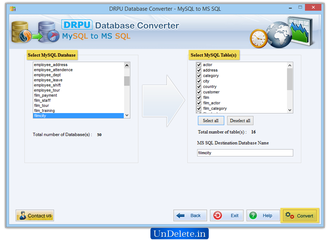The height and width of the screenshot is (240, 329).
Task: Click database list scroll up arrow
Action: [127, 65]
